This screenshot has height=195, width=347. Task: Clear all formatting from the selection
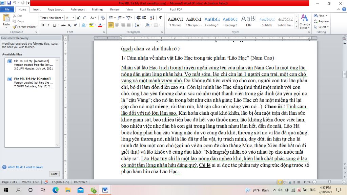(102, 18)
